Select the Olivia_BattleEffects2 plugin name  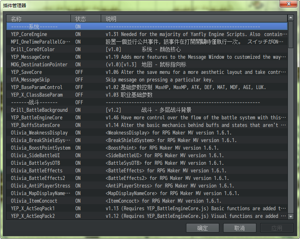38,178
